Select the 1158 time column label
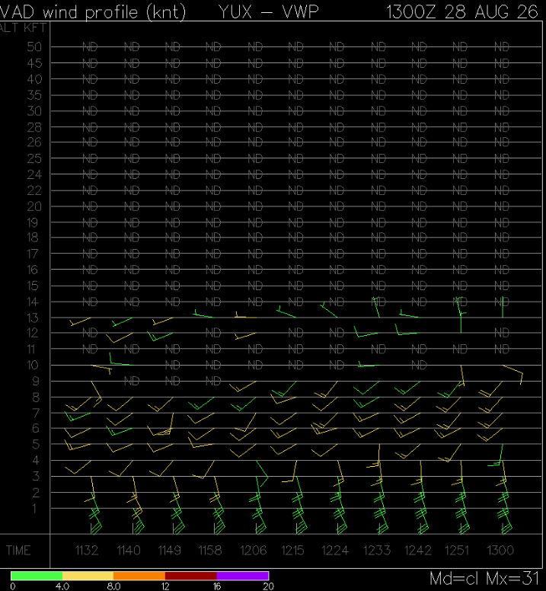Viewport: 546px width, 591px height. pos(210,551)
